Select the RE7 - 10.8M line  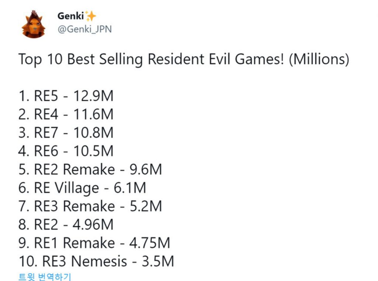(66, 133)
